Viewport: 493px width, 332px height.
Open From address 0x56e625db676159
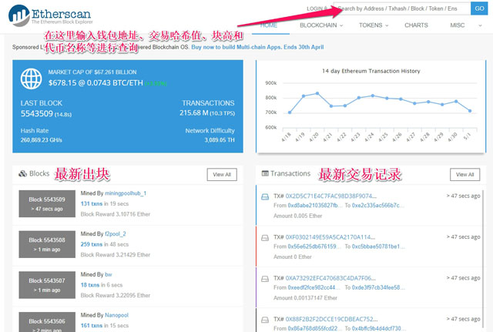point(314,246)
